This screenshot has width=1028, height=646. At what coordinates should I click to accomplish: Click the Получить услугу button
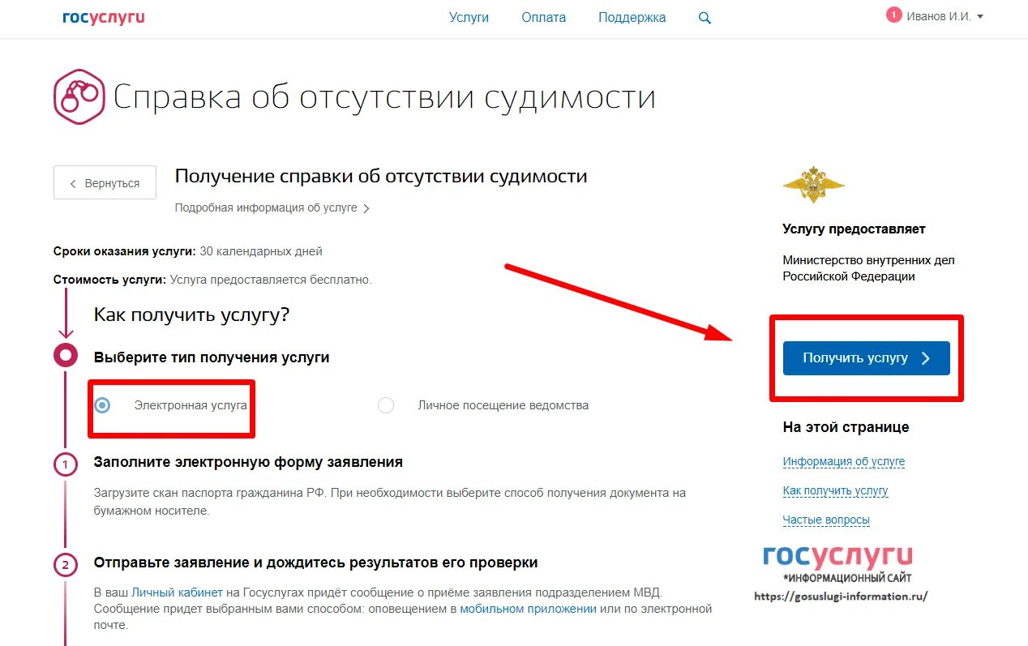tap(867, 358)
